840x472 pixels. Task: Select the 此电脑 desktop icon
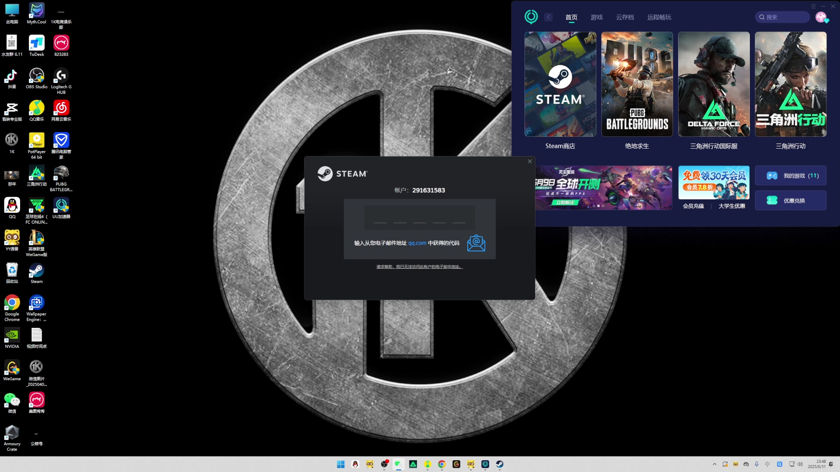[x=12, y=13]
